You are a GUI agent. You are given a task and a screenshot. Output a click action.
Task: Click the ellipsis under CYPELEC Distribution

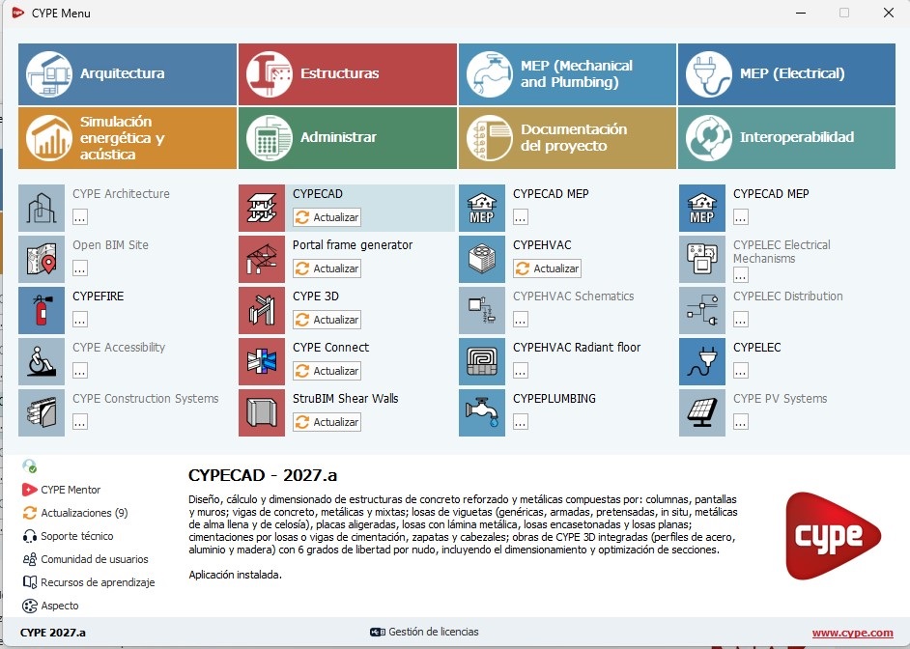point(741,320)
